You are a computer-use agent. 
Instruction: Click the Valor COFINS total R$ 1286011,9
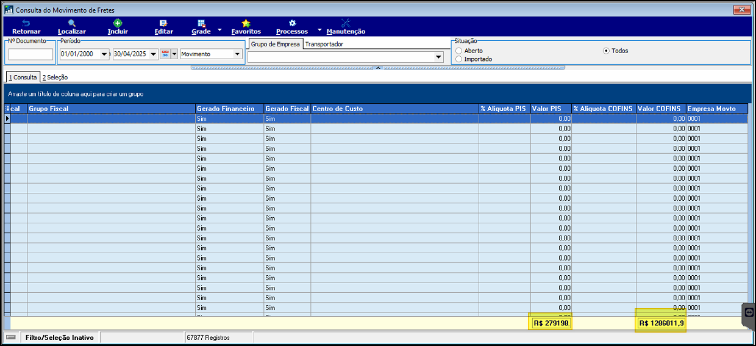pos(661,323)
